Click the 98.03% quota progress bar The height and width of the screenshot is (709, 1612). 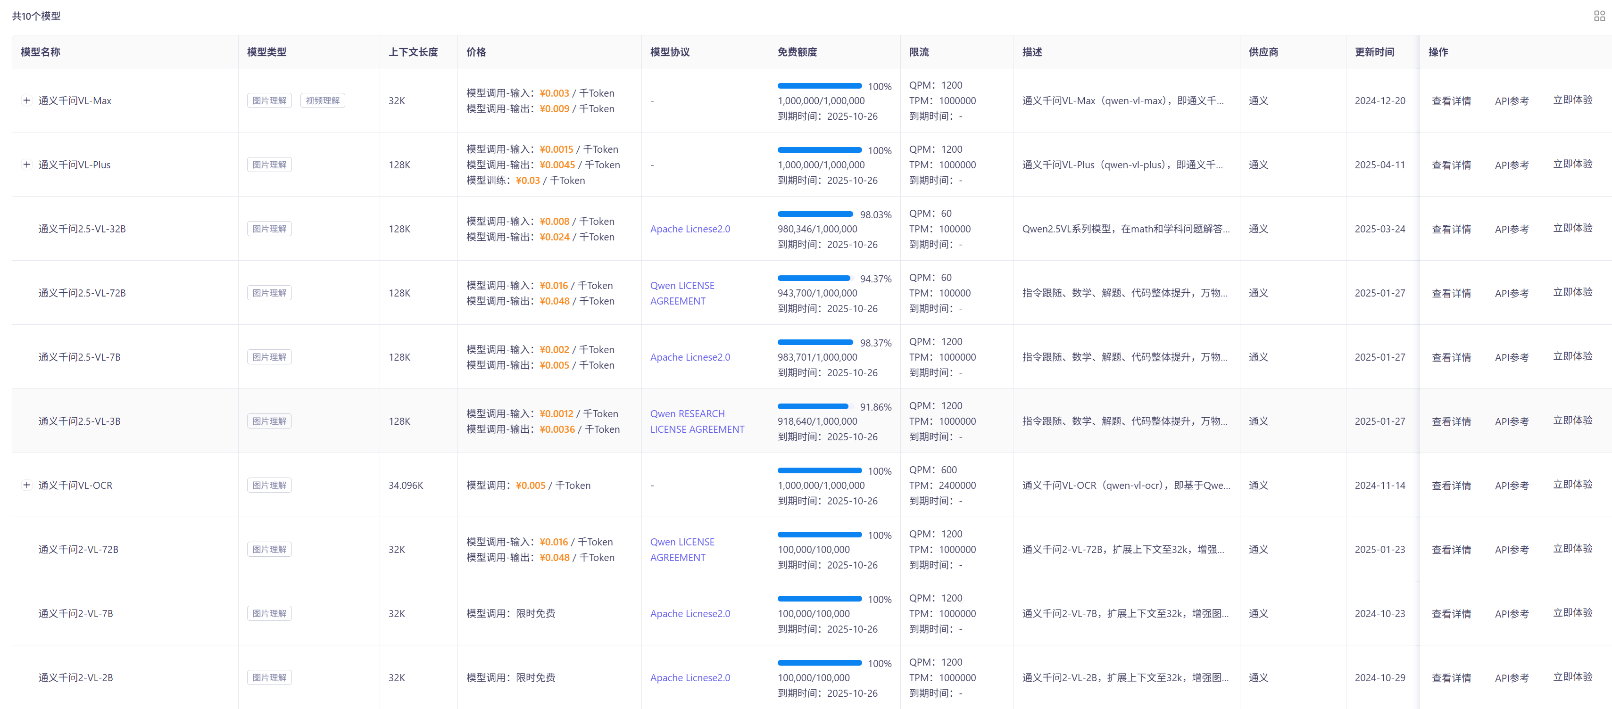click(815, 214)
